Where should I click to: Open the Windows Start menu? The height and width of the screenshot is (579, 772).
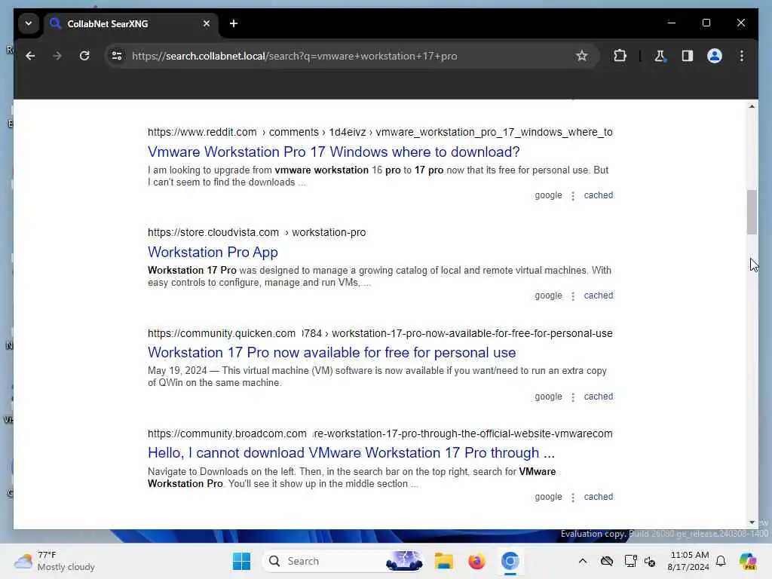[x=241, y=561]
